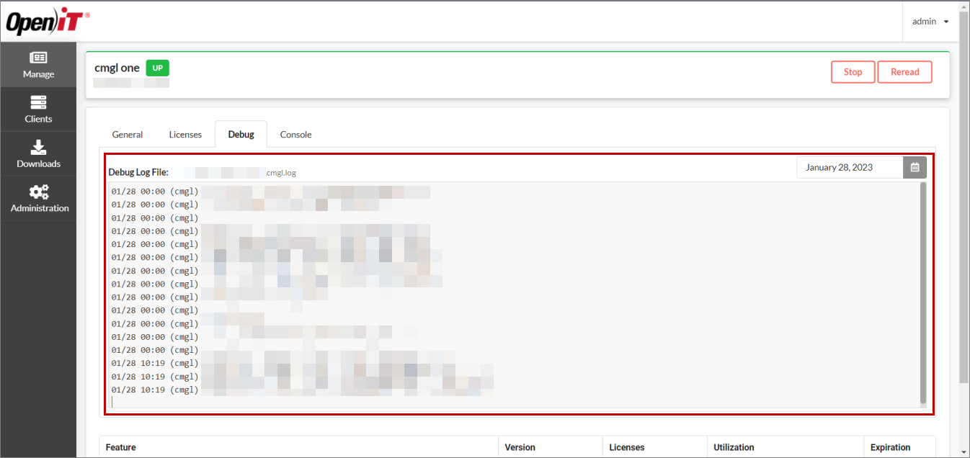Screen dimensions: 970x458
Task: Switch to the General tab
Action: tap(128, 135)
